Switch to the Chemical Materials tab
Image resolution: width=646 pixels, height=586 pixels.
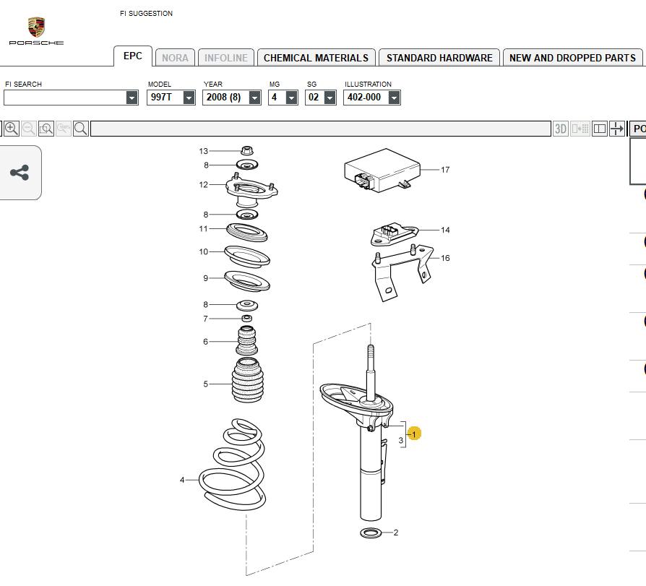coord(316,58)
